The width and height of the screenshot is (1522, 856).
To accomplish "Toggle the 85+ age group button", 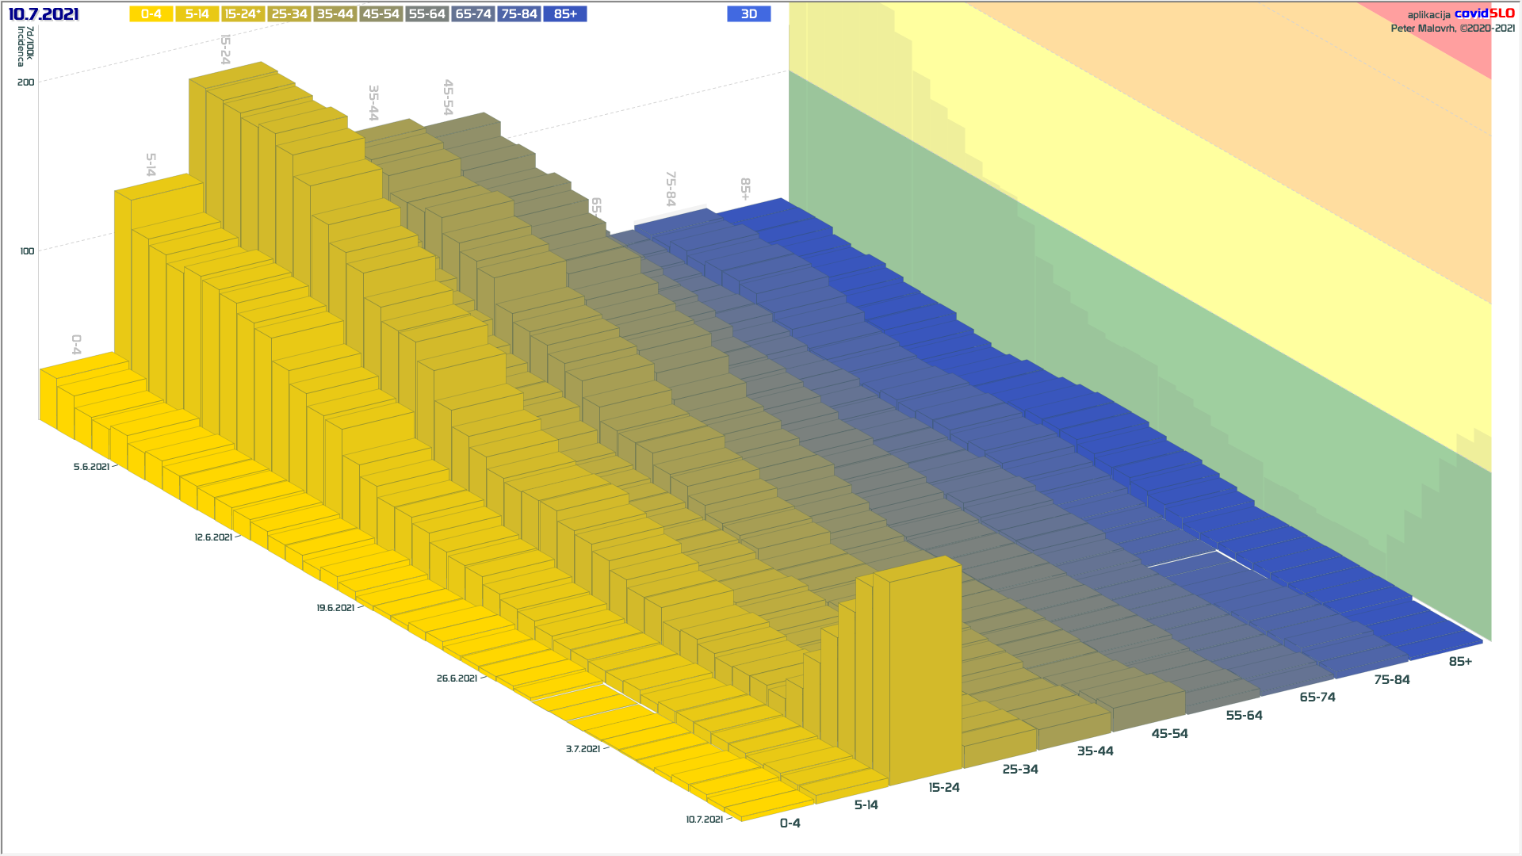I will pyautogui.click(x=565, y=14).
